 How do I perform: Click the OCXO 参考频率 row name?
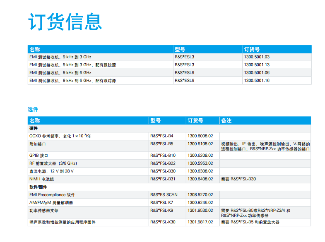(x=60, y=136)
